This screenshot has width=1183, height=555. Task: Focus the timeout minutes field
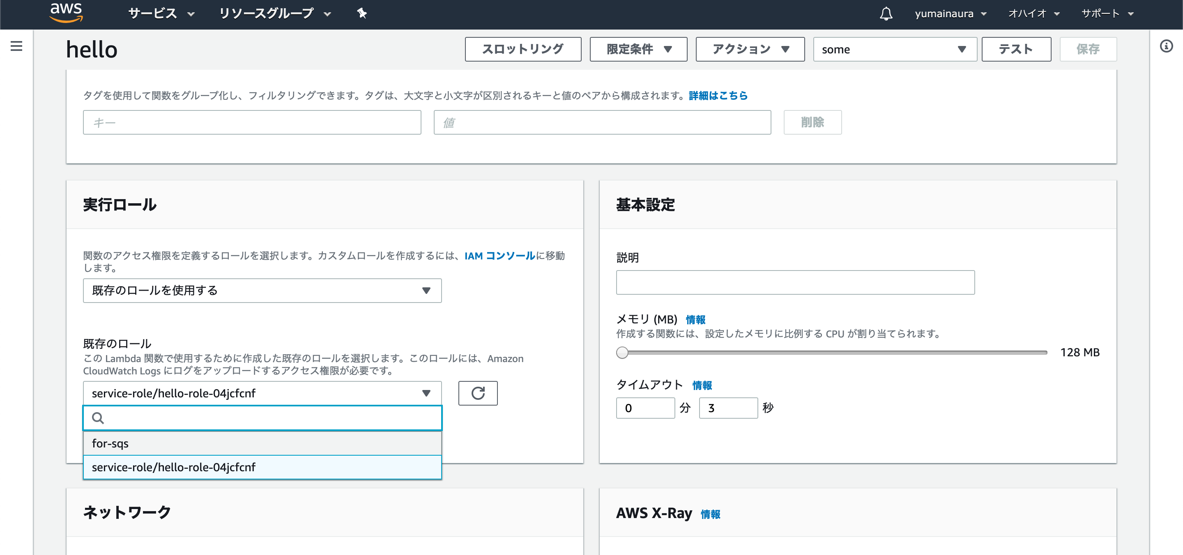click(645, 408)
